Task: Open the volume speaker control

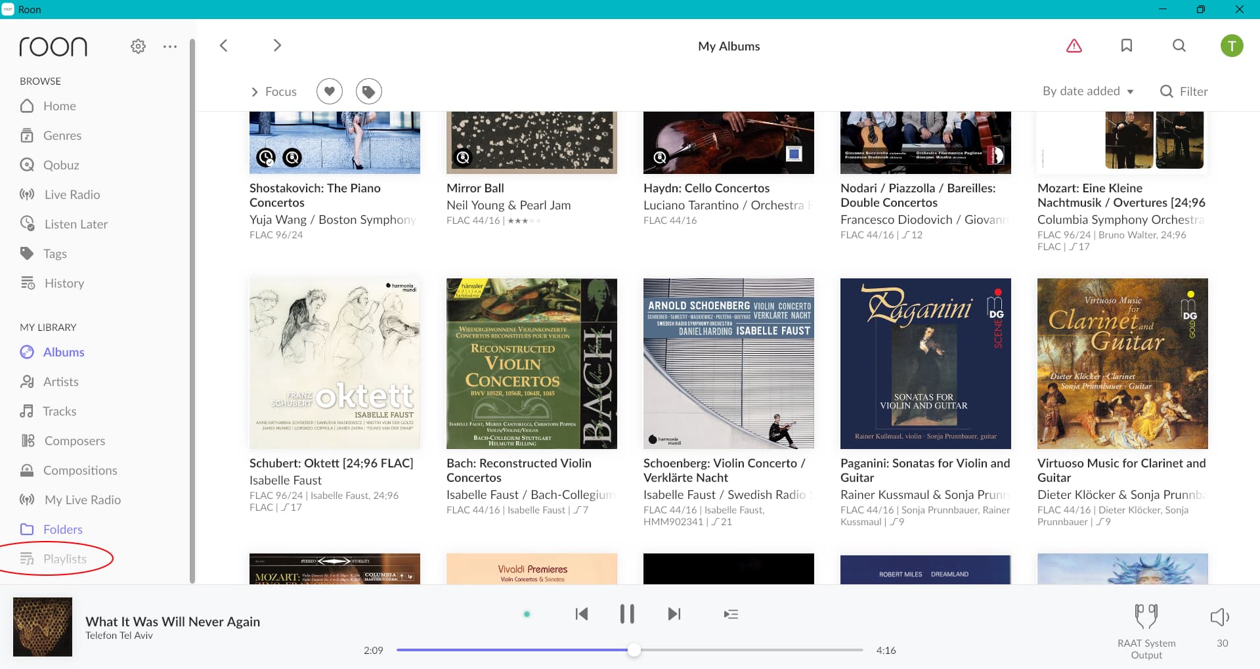Action: 1220,616
